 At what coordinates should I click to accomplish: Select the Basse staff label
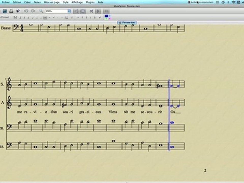click(6, 28)
